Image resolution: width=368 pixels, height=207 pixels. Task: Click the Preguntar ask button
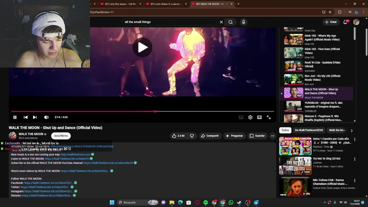(234, 136)
